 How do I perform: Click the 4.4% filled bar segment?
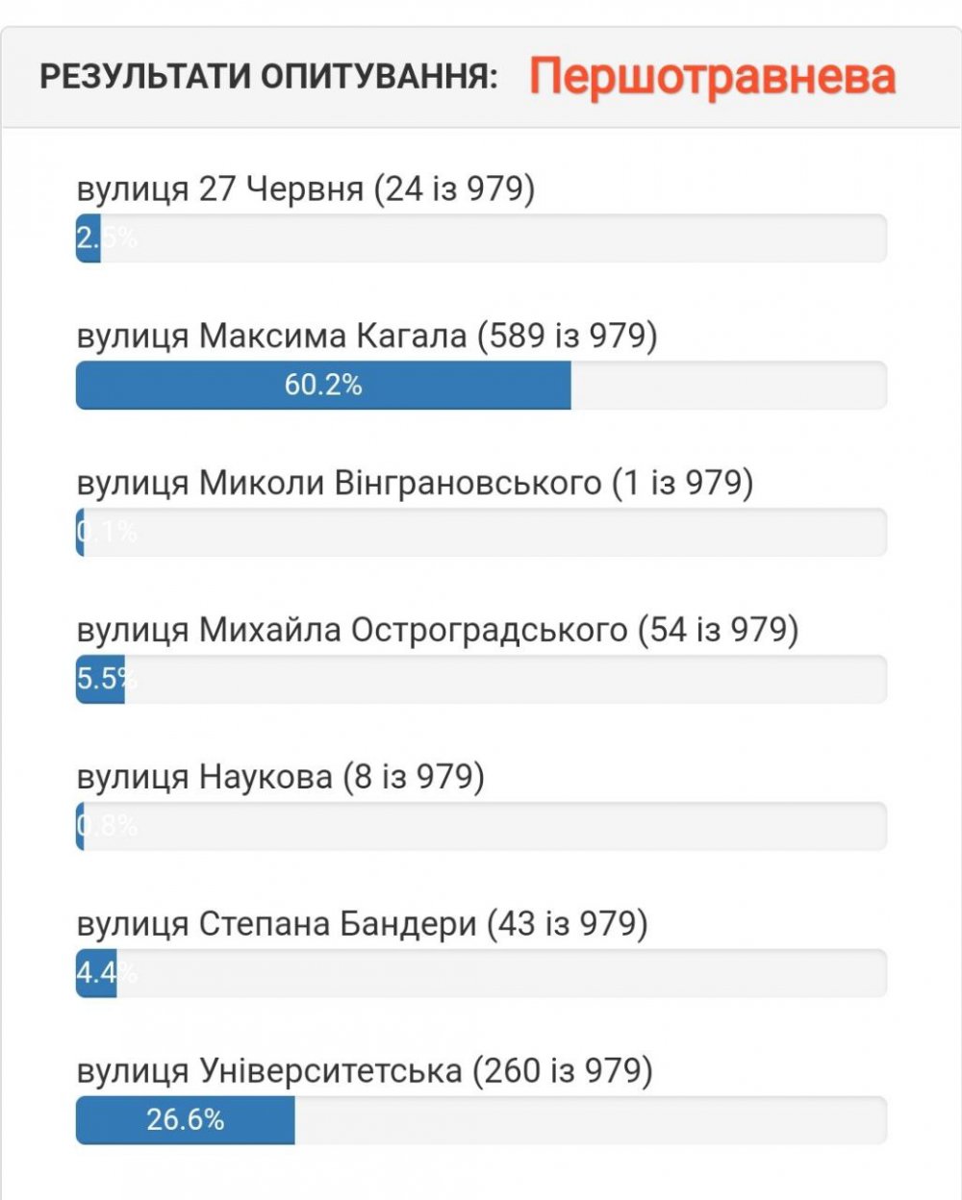[96, 973]
